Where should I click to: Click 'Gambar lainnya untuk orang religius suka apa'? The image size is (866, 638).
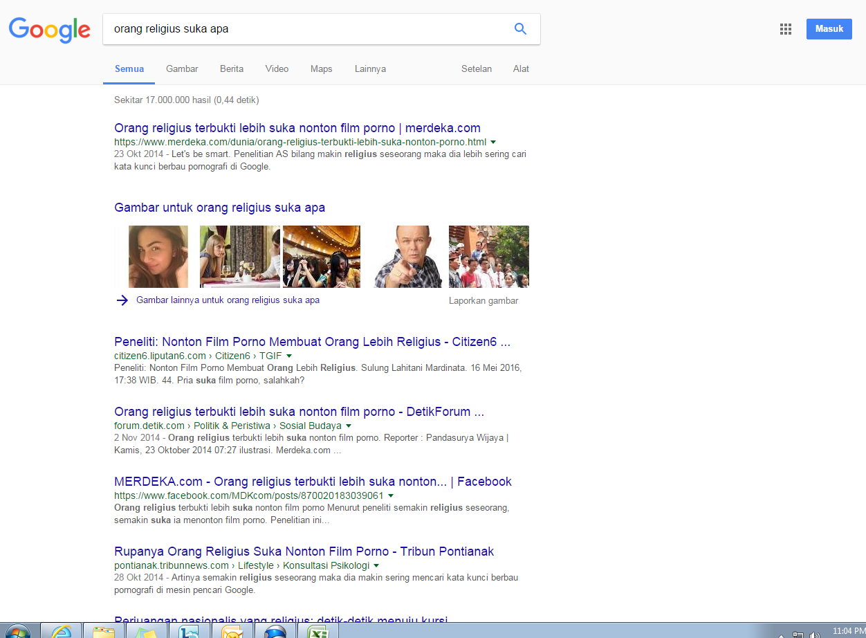click(228, 300)
